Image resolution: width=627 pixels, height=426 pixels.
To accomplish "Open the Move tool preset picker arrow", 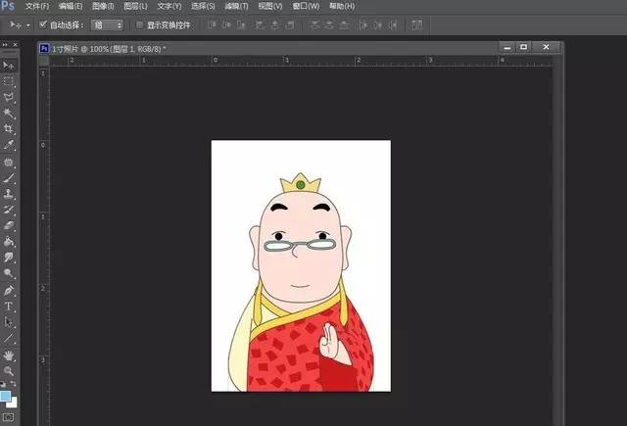I will [28, 25].
